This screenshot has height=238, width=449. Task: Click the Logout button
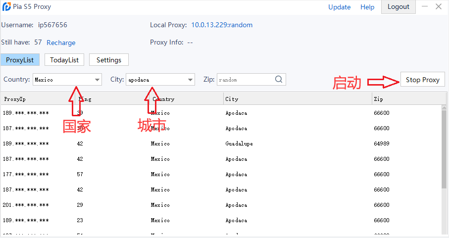pos(399,7)
